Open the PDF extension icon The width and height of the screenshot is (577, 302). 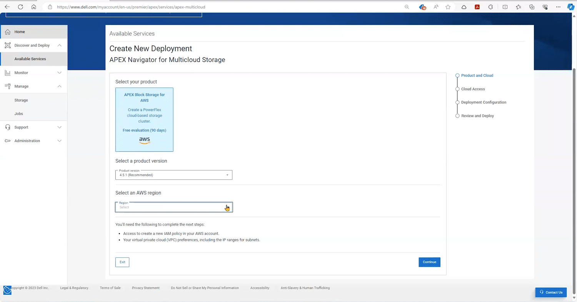(x=477, y=7)
